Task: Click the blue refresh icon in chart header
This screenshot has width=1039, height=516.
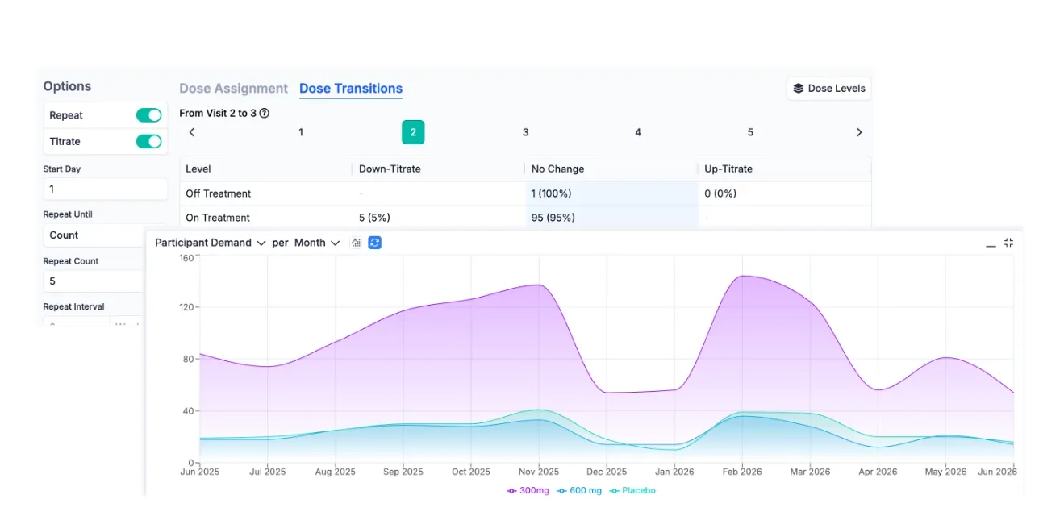Action: pyautogui.click(x=374, y=243)
